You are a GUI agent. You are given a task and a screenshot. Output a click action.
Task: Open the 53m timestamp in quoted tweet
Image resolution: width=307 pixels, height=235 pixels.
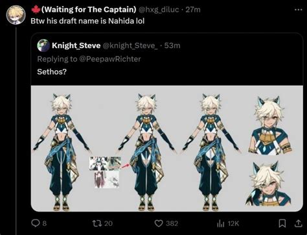coord(172,45)
